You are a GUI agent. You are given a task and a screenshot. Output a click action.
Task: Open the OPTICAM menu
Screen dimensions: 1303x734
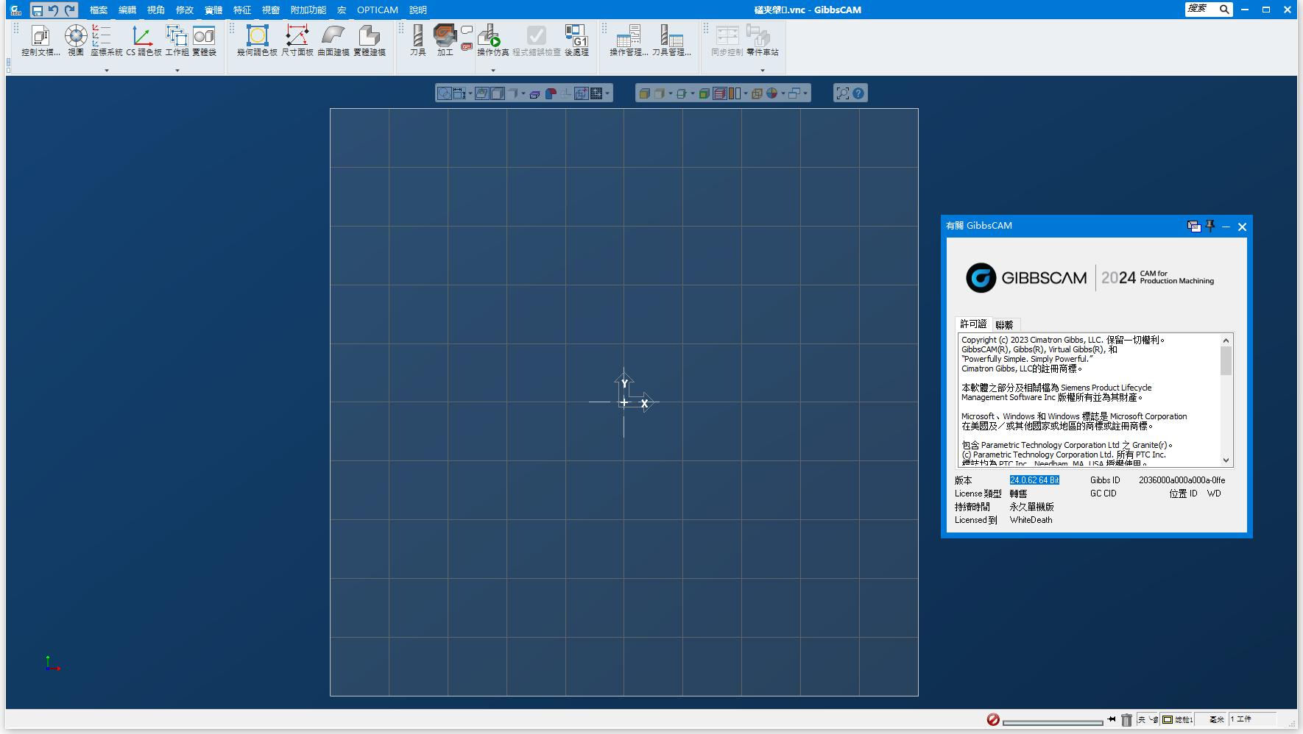[378, 10]
